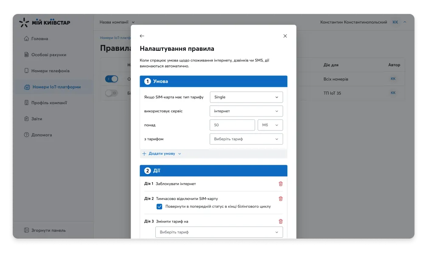Open the Назва компанії dropdown
427x253 pixels.
tap(117, 22)
